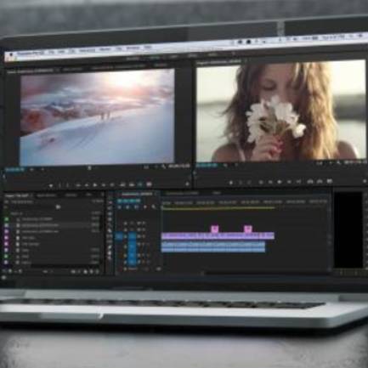Play the clip in the Source monitor
This screenshot has width=368, height=368.
point(95,185)
